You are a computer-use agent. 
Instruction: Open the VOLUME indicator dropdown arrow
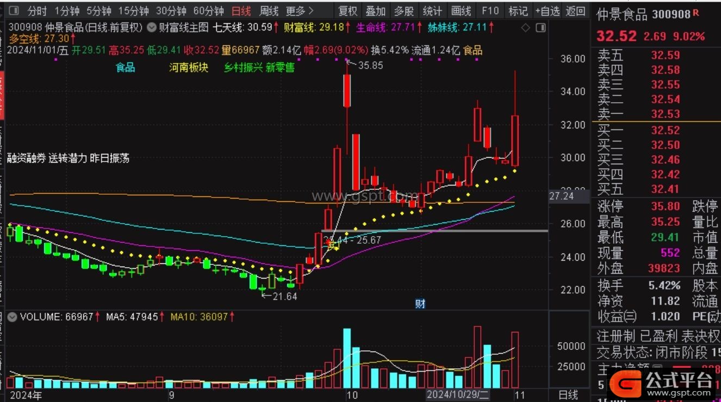13,317
